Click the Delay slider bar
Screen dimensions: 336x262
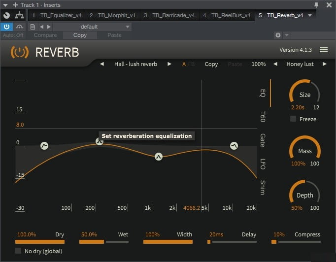[232, 242]
